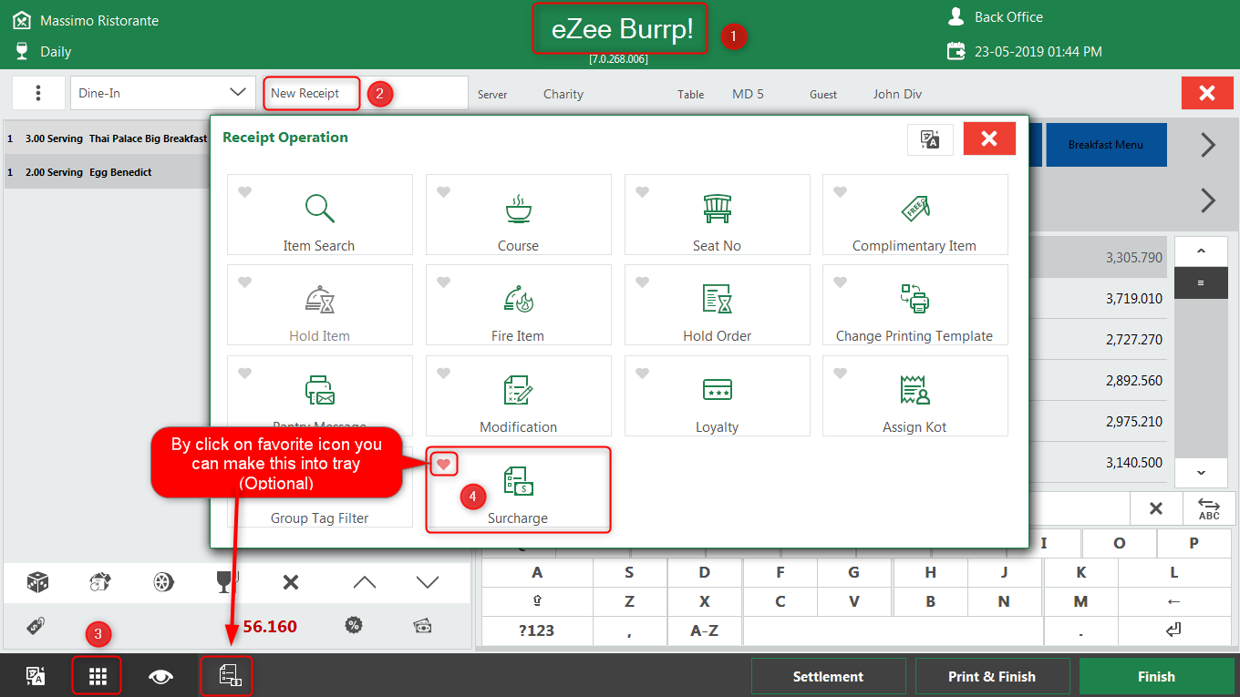
Task: Apply discount with the percent badge icon
Action: (354, 625)
